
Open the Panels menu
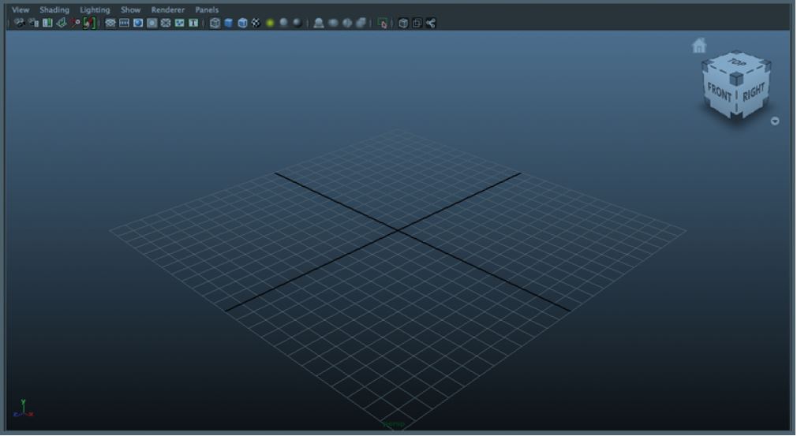pos(207,9)
